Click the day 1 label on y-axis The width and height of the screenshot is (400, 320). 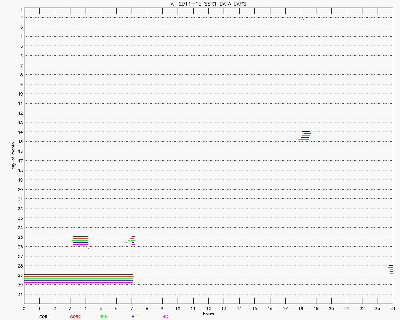coord(20,8)
